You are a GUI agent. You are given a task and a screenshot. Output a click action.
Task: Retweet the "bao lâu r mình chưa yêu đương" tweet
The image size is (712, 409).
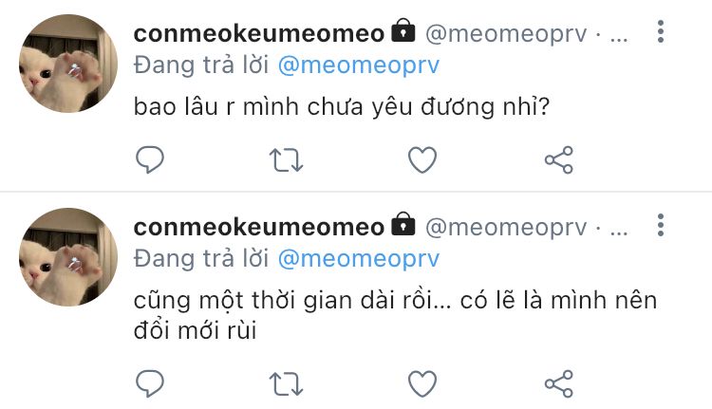(x=286, y=160)
